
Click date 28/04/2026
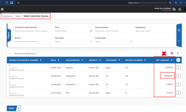pyautogui.click(x=56, y=68)
